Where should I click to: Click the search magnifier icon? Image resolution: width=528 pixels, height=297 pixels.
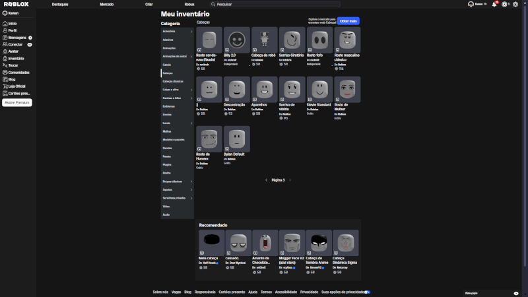[x=213, y=5]
